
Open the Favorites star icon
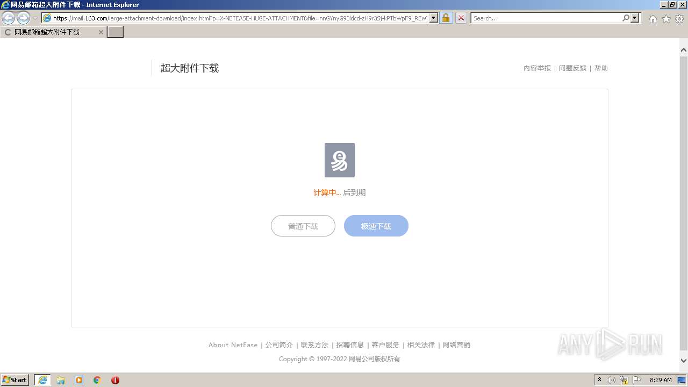point(666,19)
